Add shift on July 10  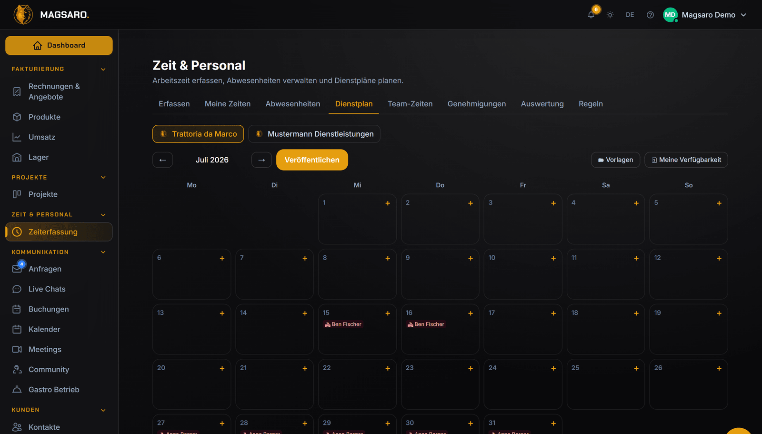click(553, 258)
